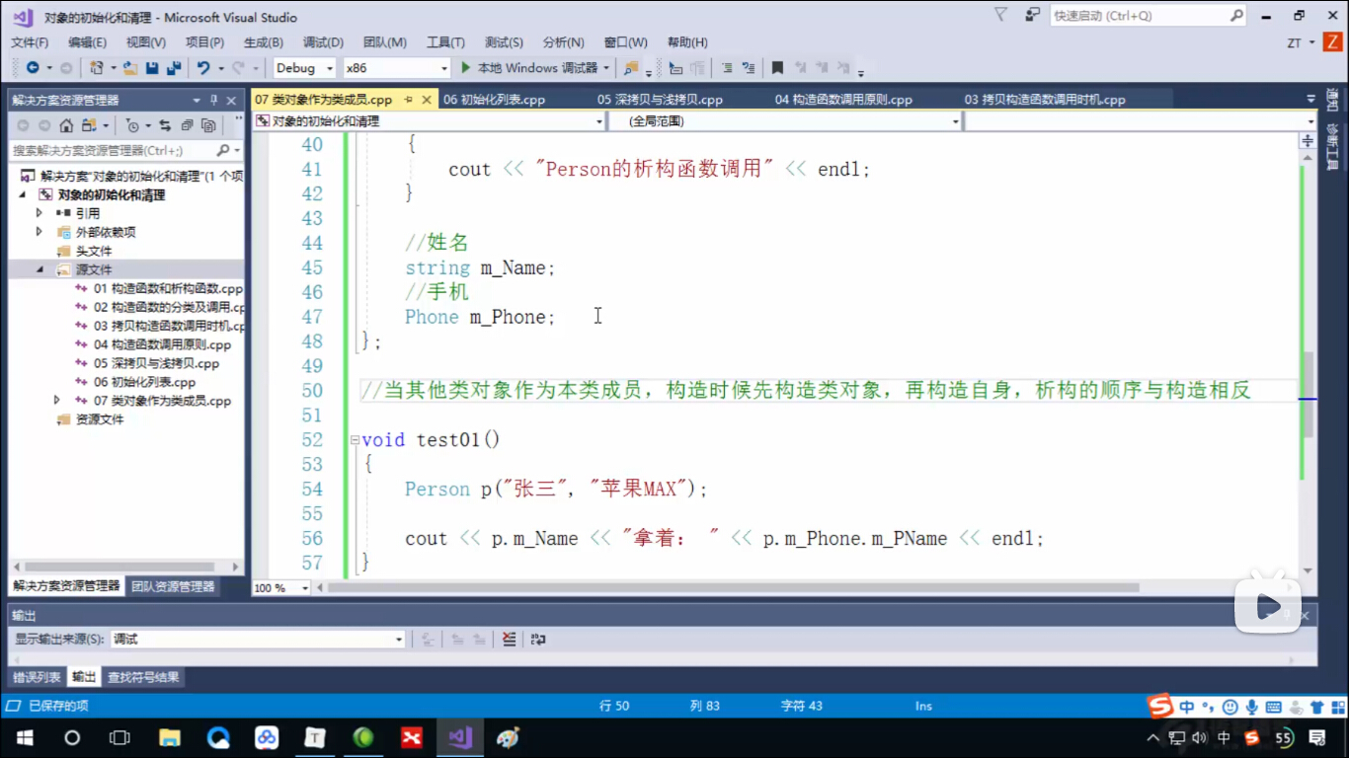Switch to 错误列表 panel tab
Viewport: 1349px width, 758px height.
(37, 677)
